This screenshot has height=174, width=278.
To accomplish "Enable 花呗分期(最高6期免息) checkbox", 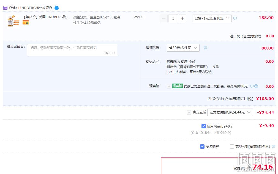I will (232, 147).
